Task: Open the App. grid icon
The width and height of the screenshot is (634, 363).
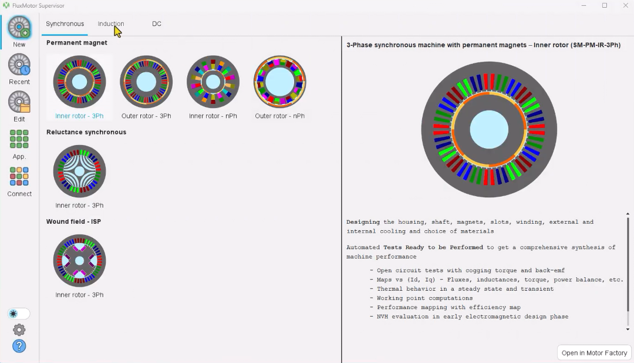Action: click(19, 139)
